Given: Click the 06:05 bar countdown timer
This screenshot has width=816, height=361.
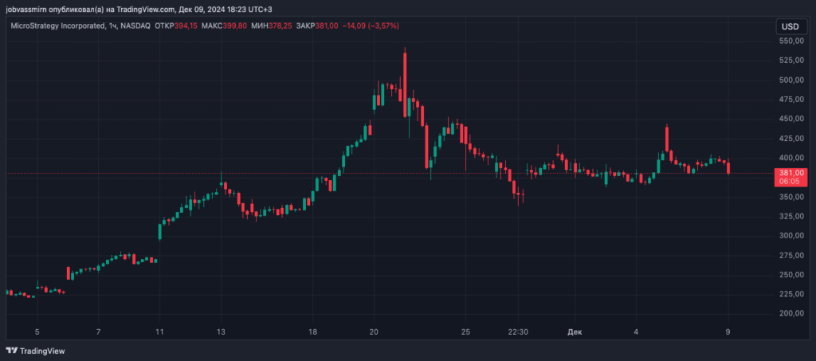Looking at the screenshot, I should tap(791, 181).
